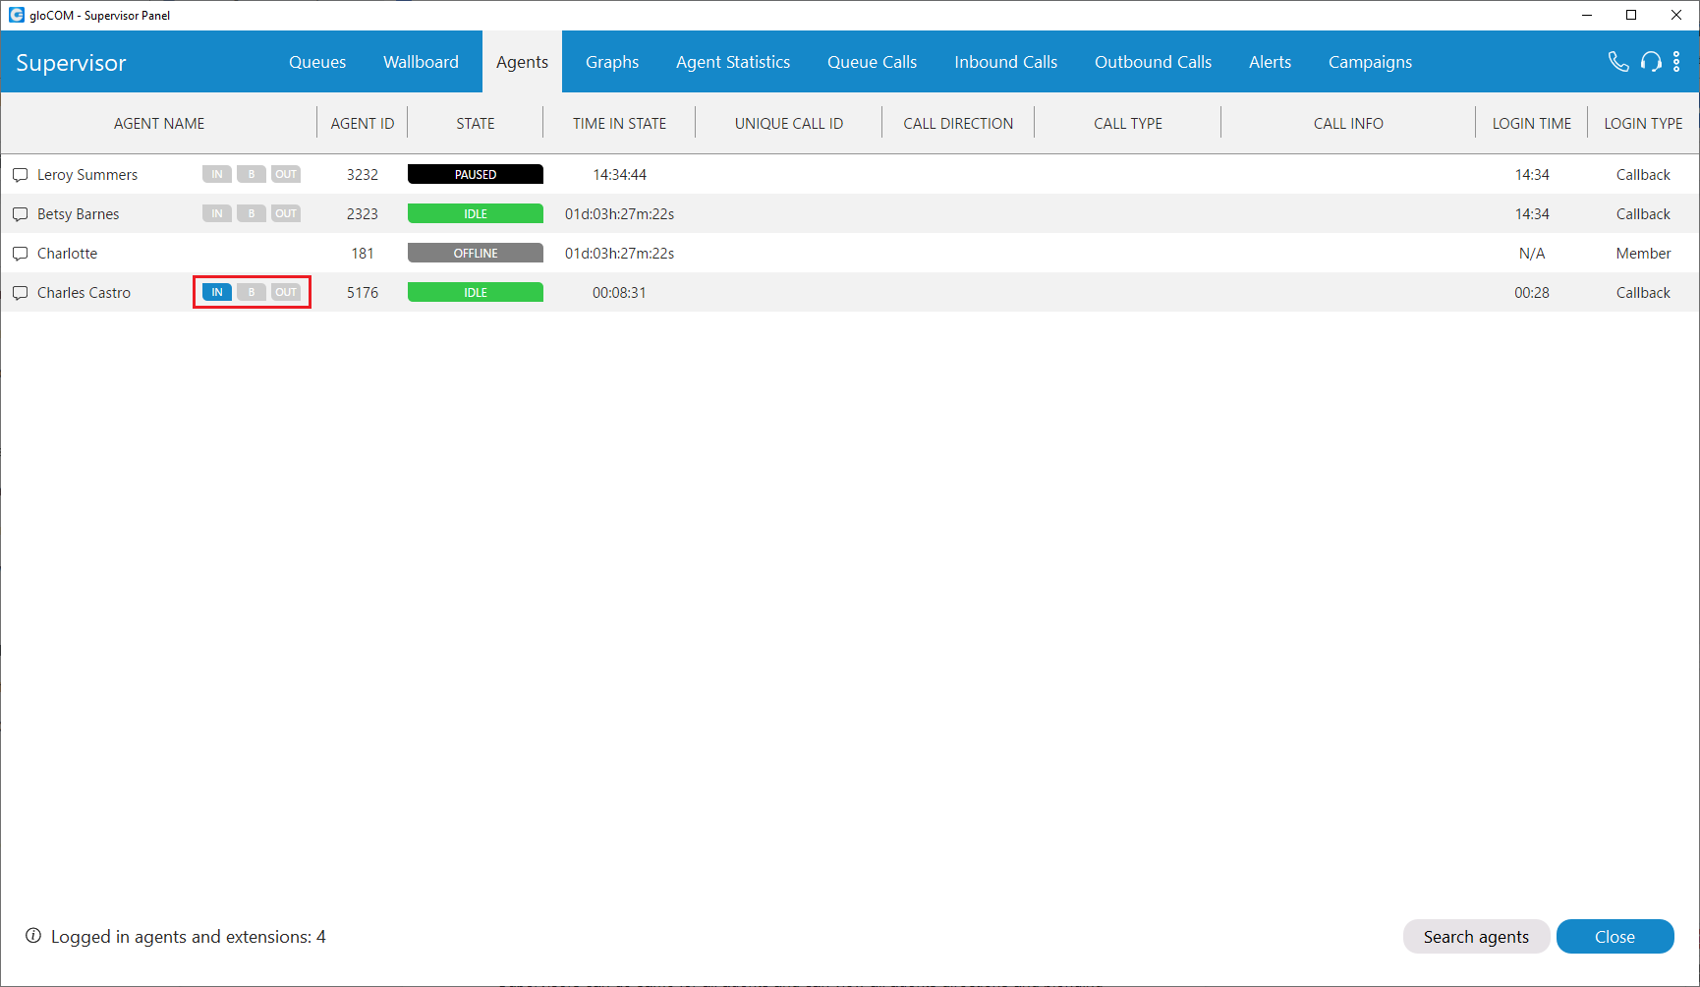
Task: Click chat icon beside Betsy Barnes
Action: tap(20, 214)
